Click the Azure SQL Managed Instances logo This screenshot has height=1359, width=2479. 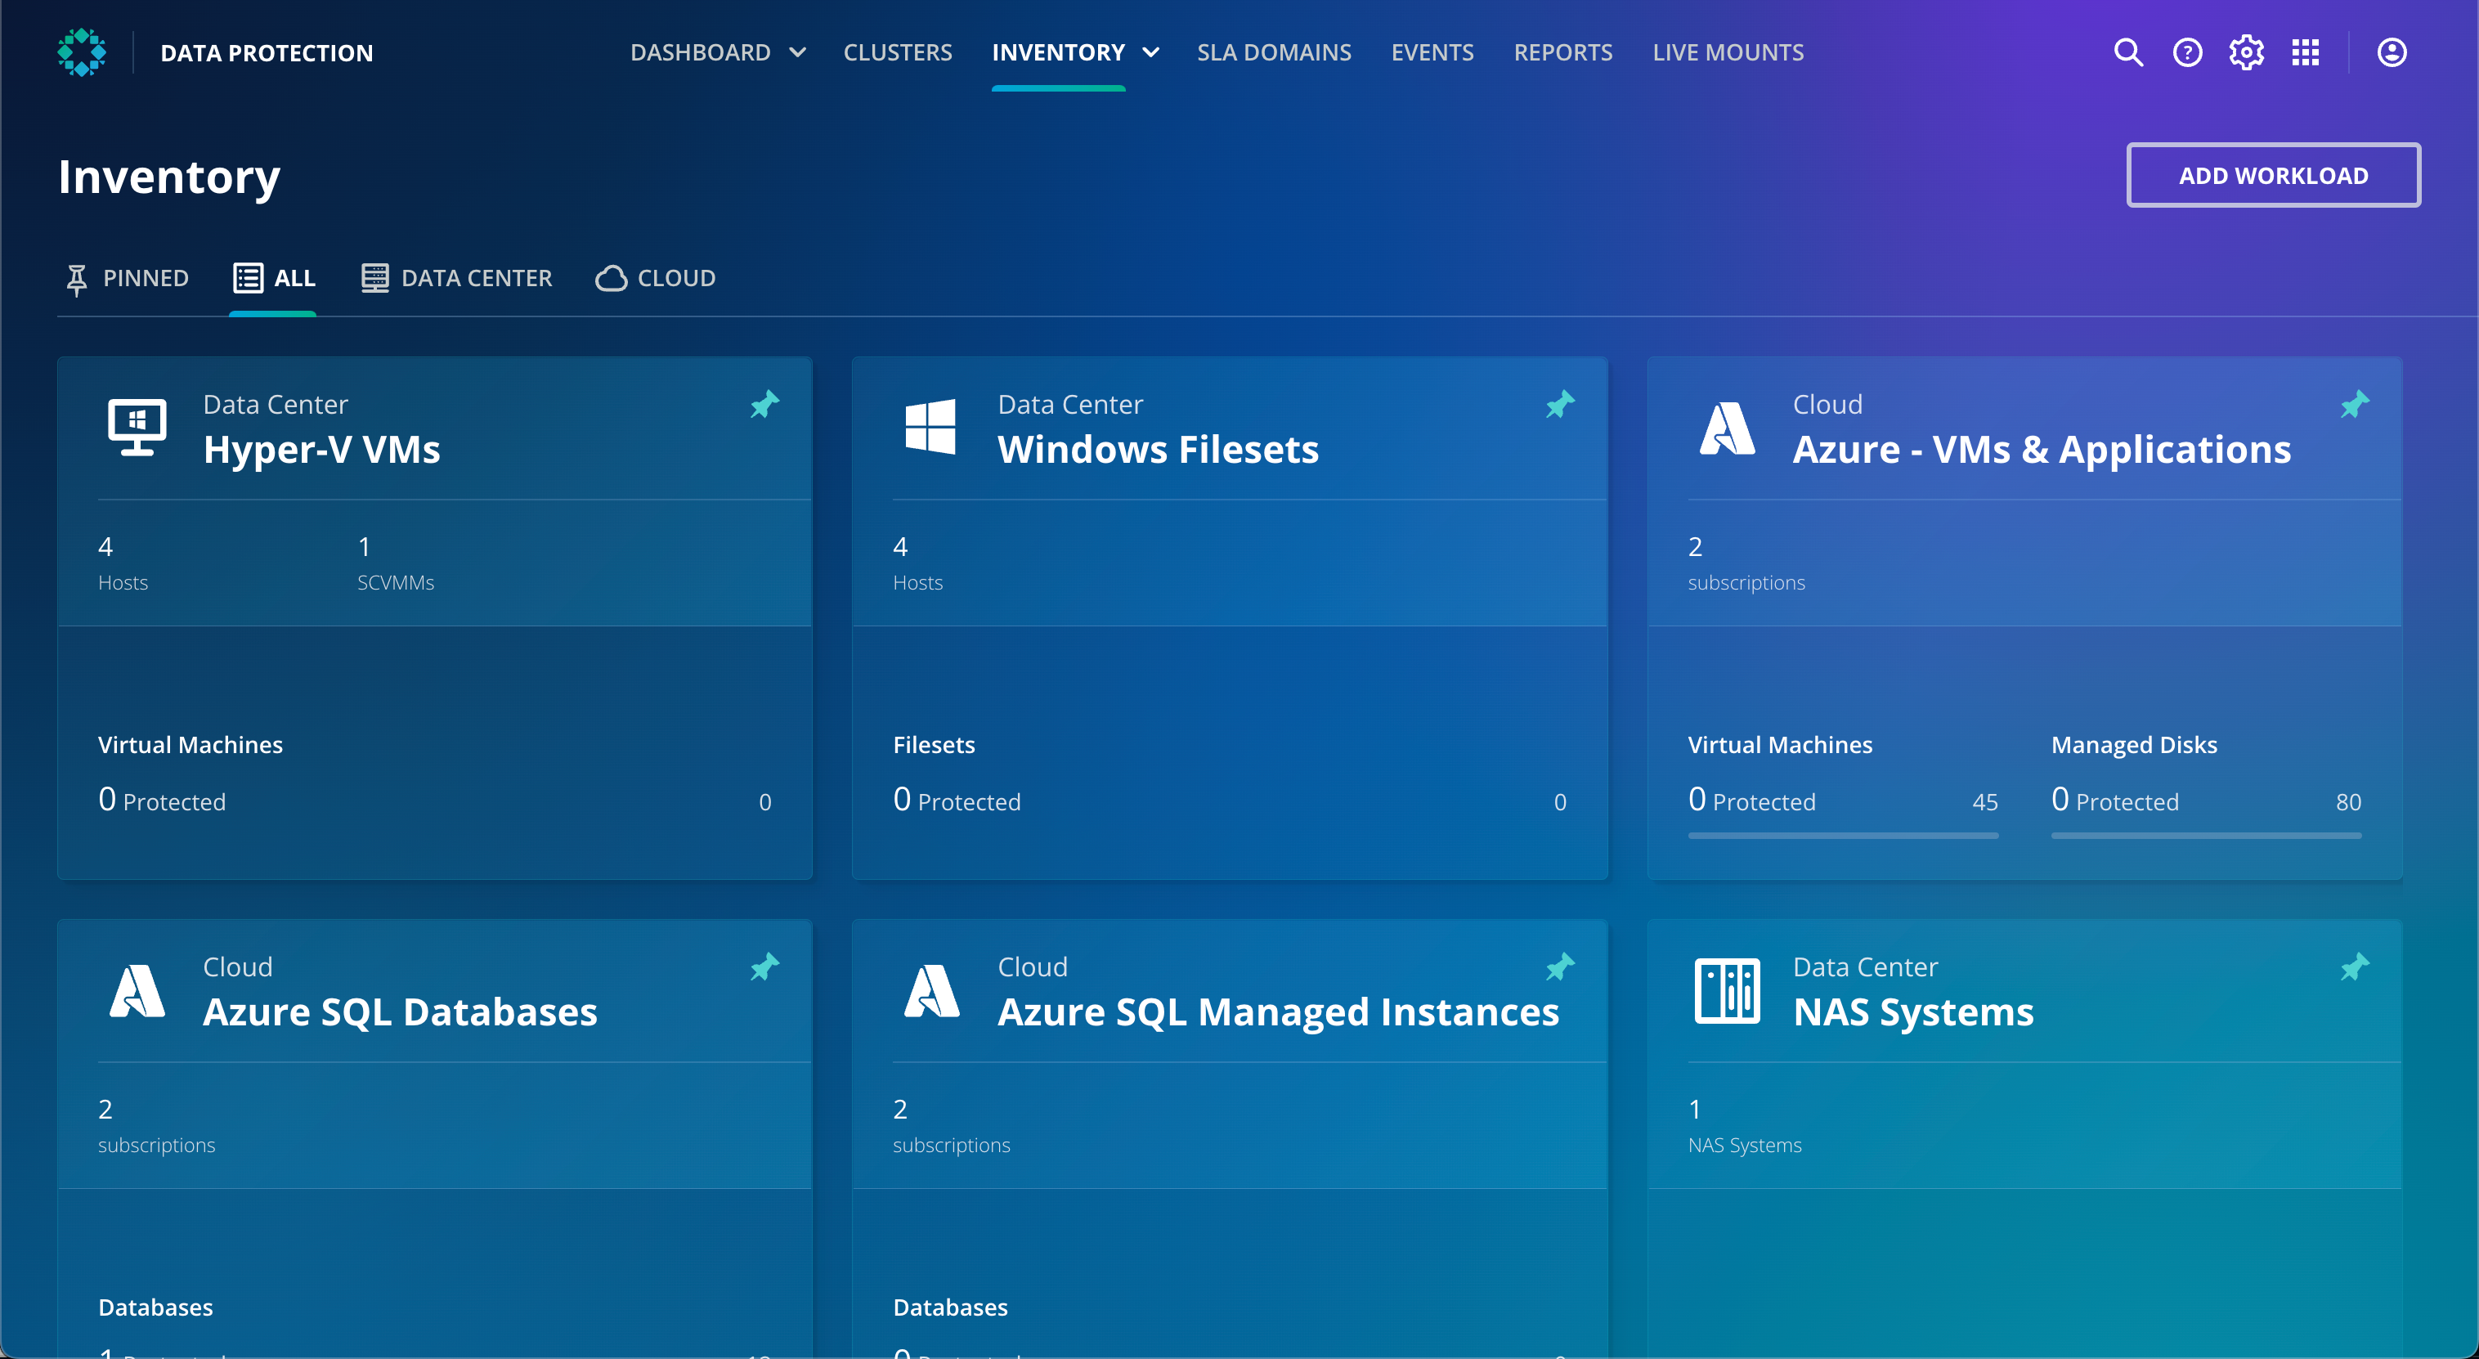(x=931, y=990)
